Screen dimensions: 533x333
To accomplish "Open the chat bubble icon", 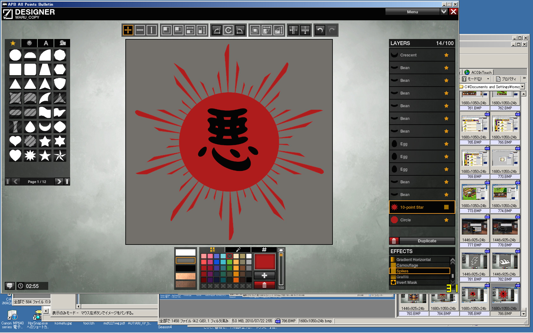I will click(10, 286).
